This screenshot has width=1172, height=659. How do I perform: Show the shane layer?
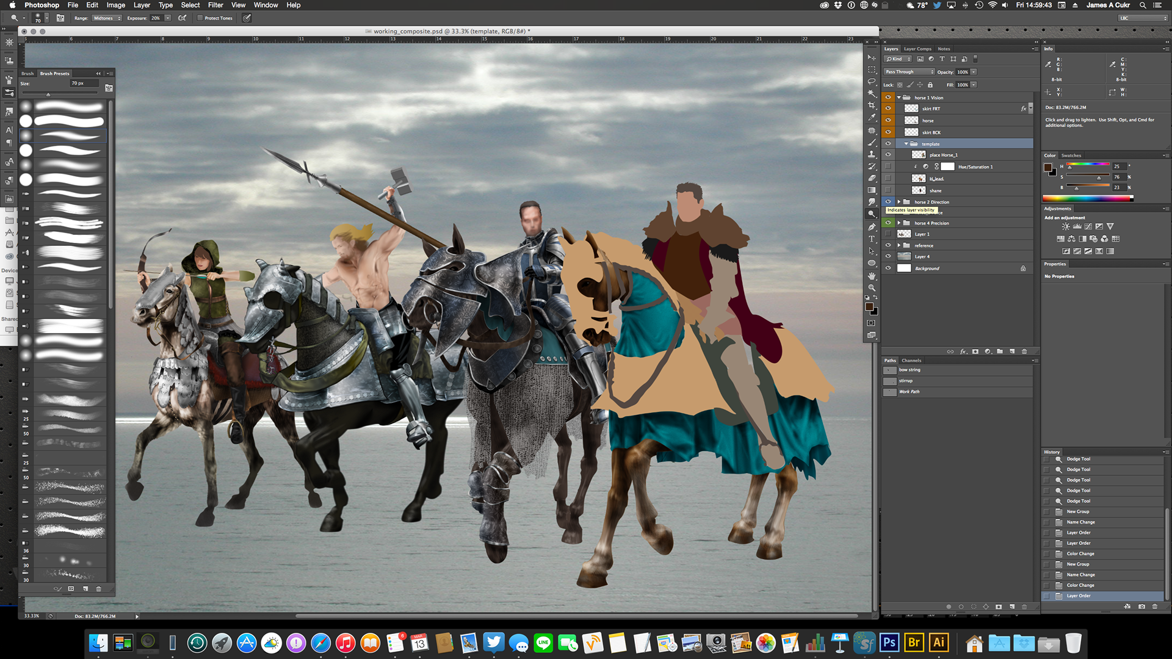point(888,190)
